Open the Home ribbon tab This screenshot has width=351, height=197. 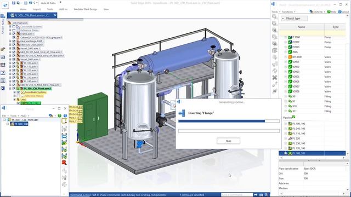[23, 9]
